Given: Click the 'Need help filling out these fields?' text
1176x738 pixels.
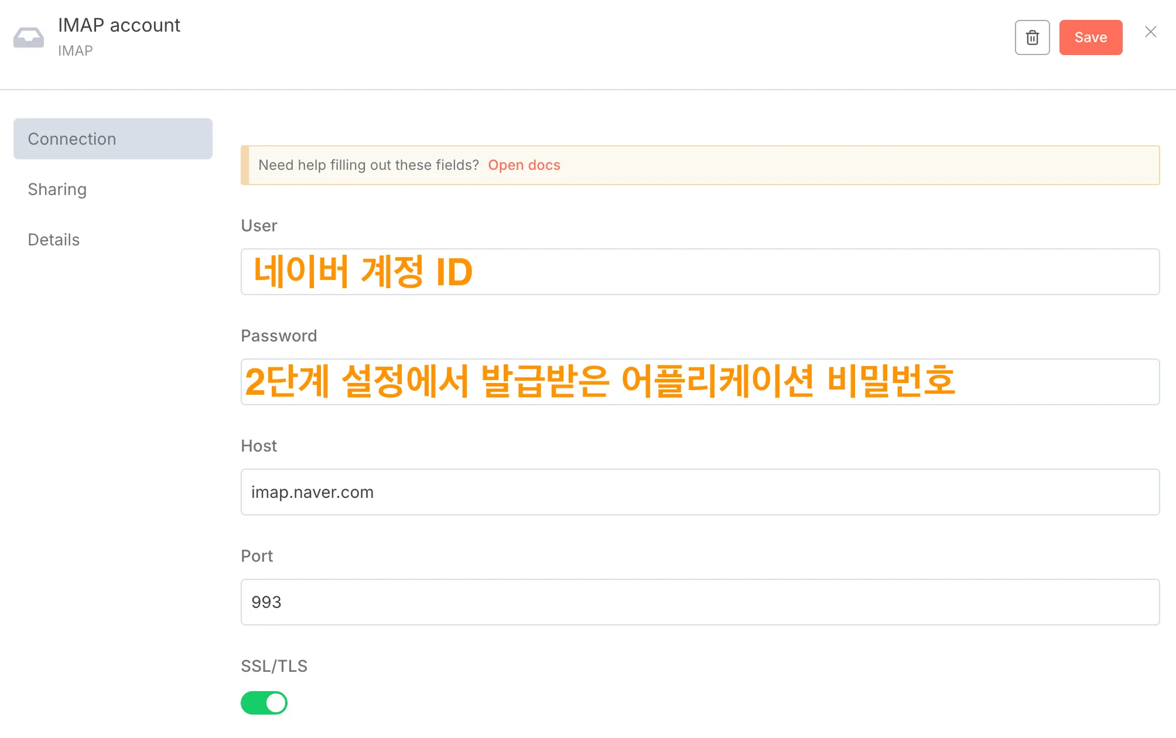Looking at the screenshot, I should [x=368, y=165].
